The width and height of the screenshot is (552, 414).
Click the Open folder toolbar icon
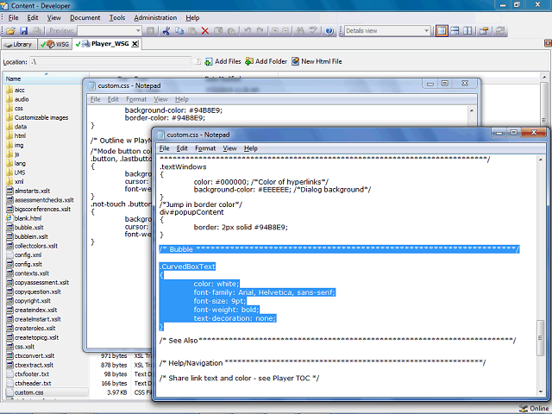point(10,31)
